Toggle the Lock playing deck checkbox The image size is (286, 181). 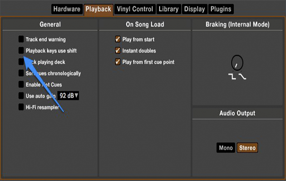pos(21,62)
